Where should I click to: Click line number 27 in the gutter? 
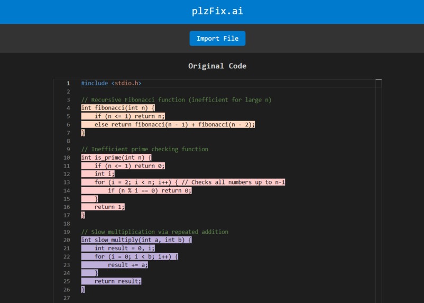point(67,298)
